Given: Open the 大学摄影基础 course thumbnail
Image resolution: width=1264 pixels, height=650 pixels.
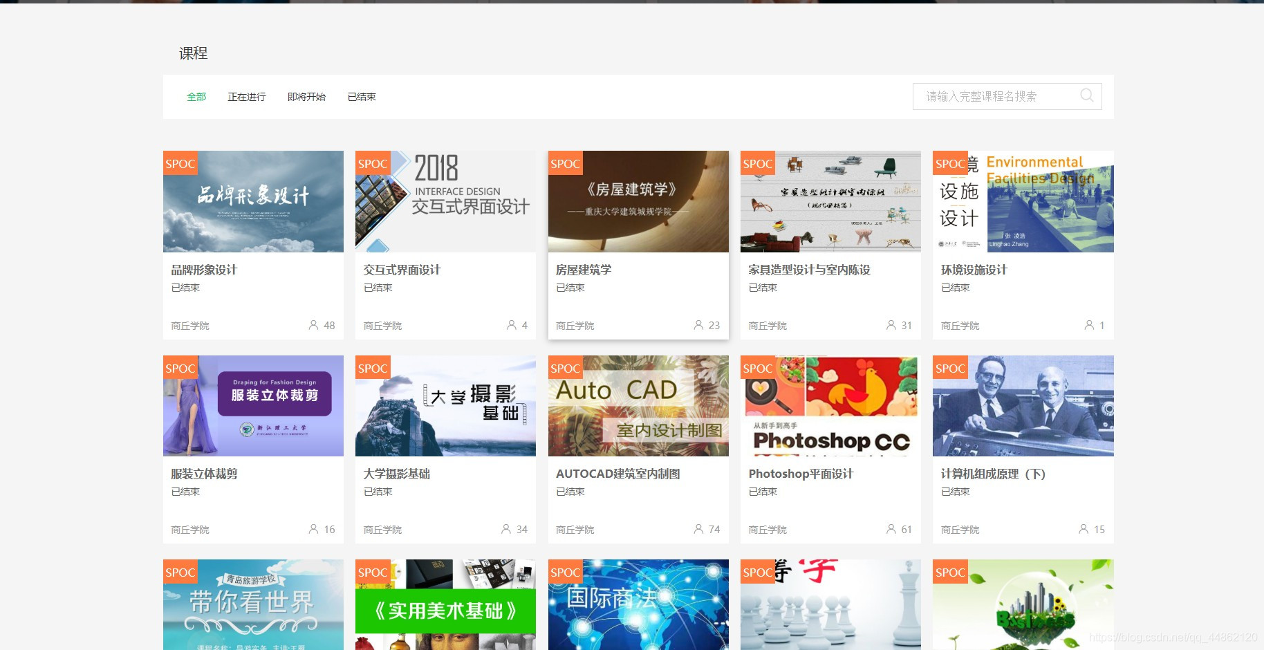Looking at the screenshot, I should coord(445,406).
